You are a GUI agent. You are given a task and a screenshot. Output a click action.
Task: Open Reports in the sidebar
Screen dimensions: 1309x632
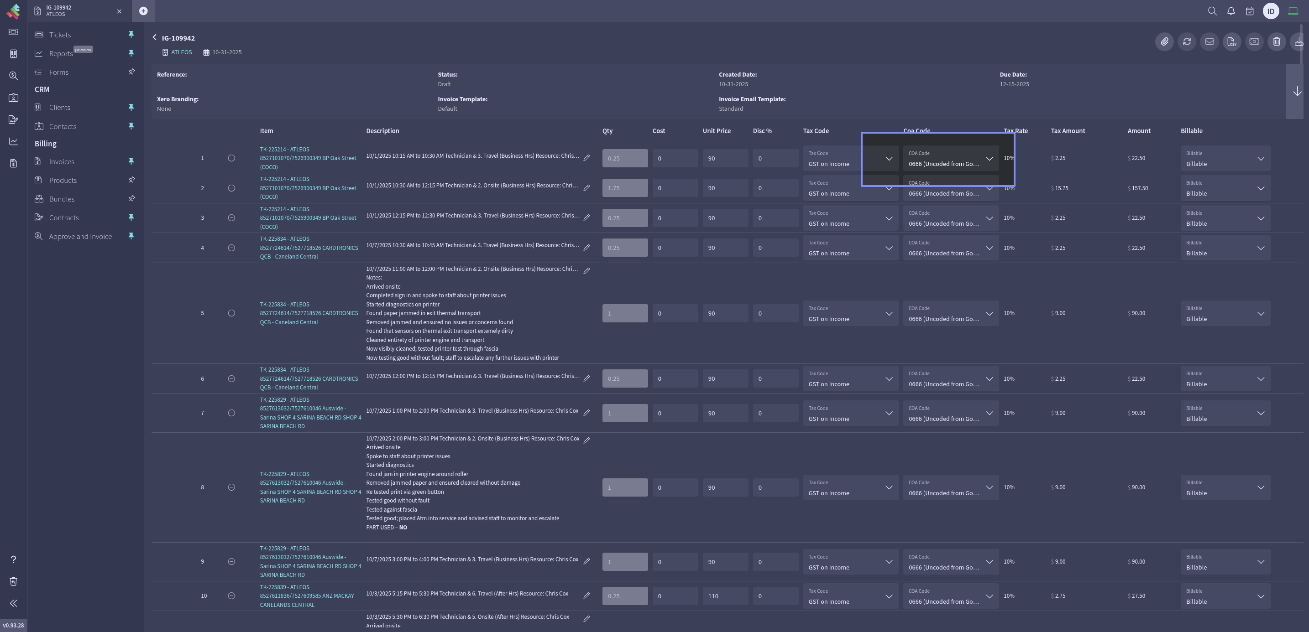click(x=61, y=53)
